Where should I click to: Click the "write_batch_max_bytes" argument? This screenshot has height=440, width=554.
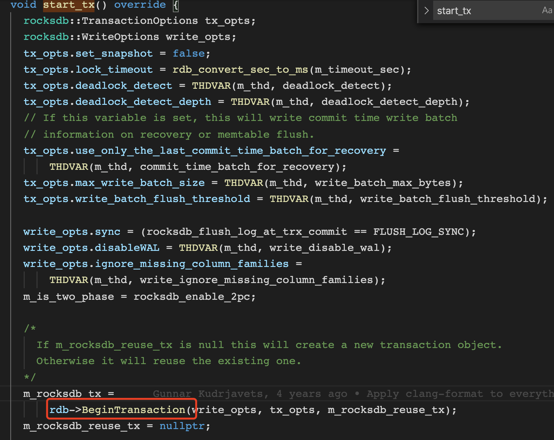coord(383,183)
